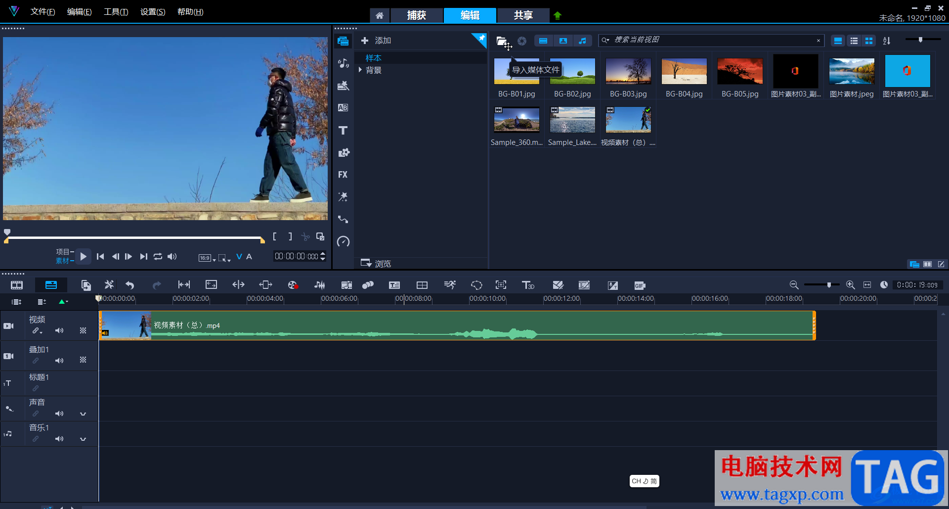Open the Media library panel icon
Screen dimensions: 949x509
[x=343, y=41]
